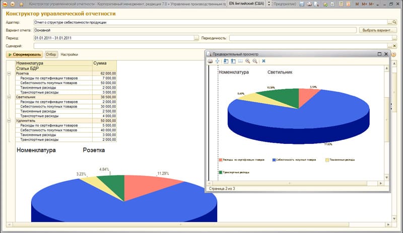
Task: Click the Save diskette icon in title bar
Action: coord(302,4)
